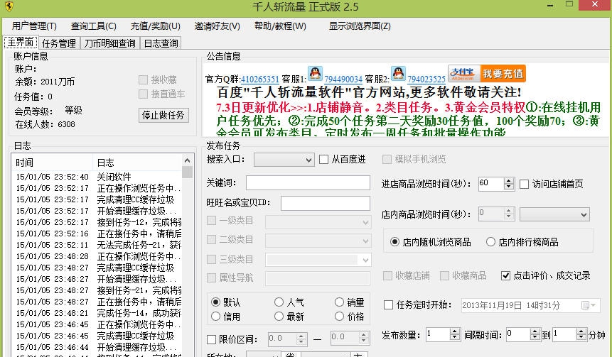612x357 pixels.
Task: Decrease the 间隔时间 start spinner value
Action: 535,338
